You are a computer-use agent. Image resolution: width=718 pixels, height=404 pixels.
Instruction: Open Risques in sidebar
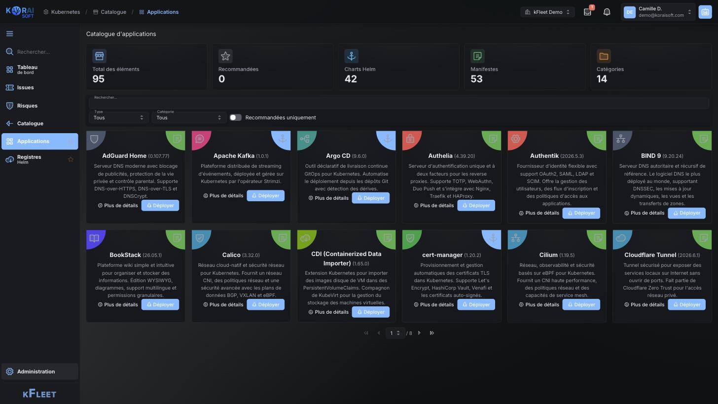(39, 106)
